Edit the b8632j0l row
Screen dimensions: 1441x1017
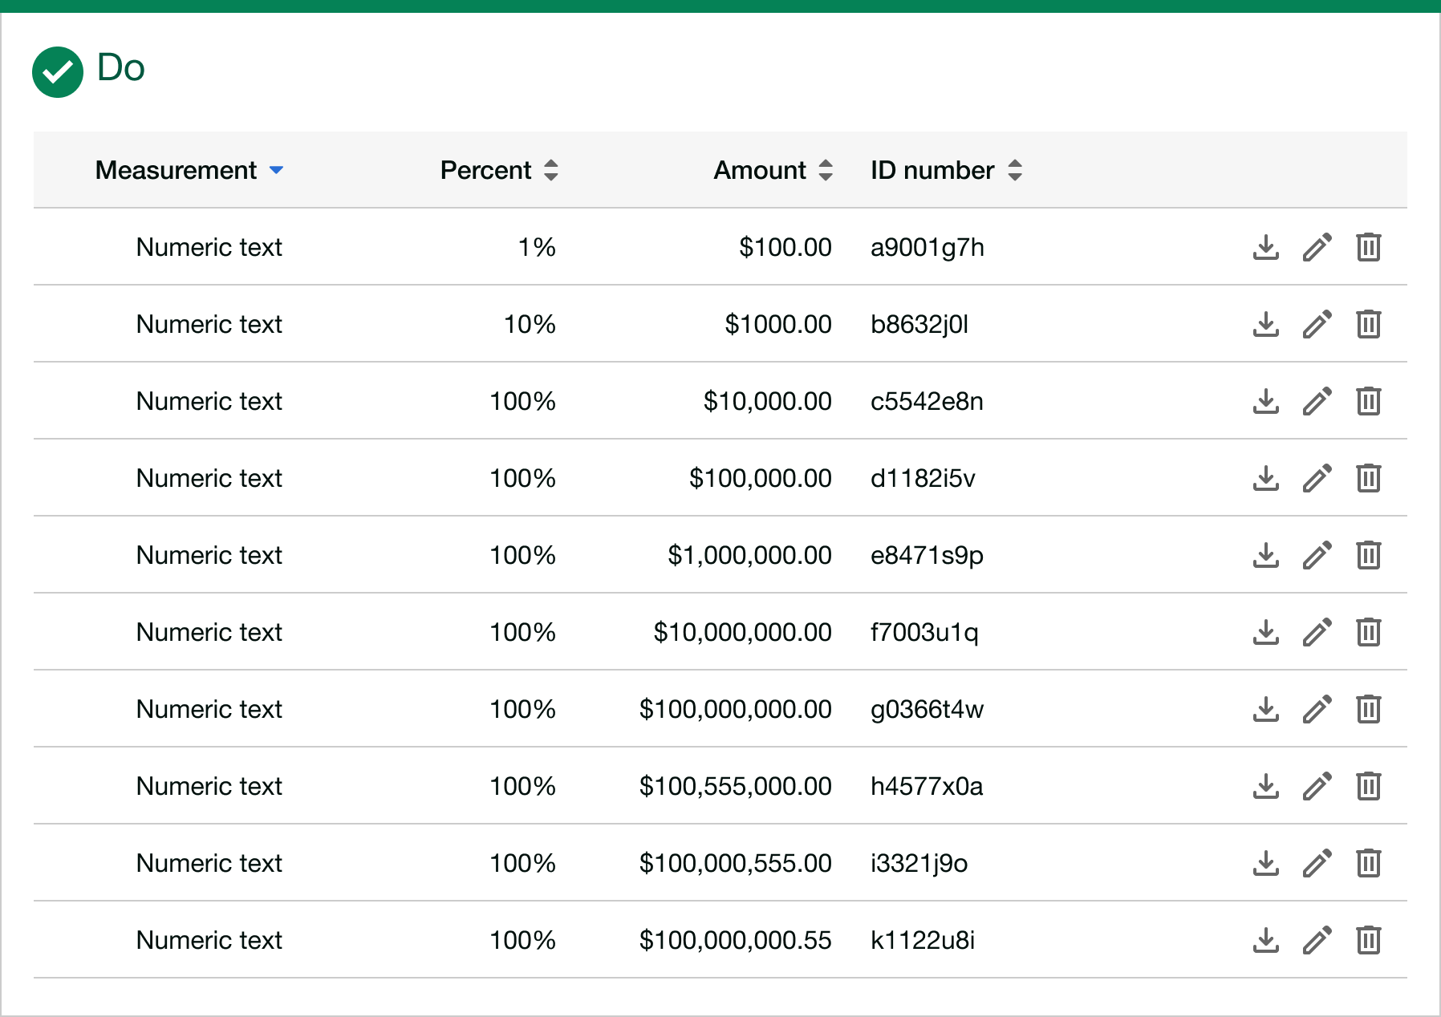(x=1317, y=324)
